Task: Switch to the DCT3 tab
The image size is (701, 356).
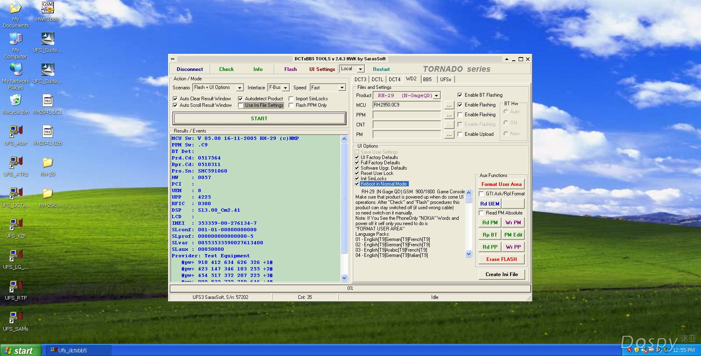Action: point(360,80)
